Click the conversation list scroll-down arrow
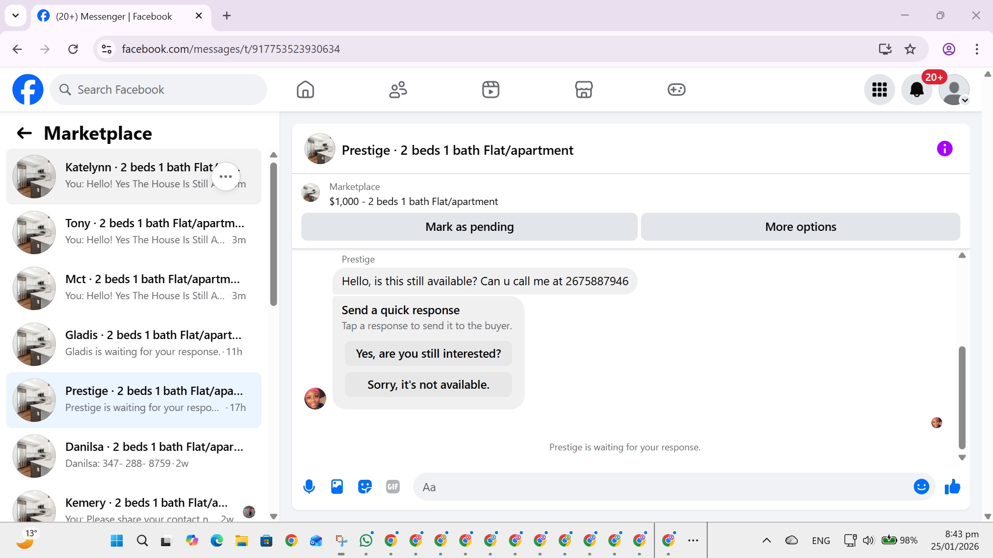Screen dimensions: 993x558 (273, 517)
